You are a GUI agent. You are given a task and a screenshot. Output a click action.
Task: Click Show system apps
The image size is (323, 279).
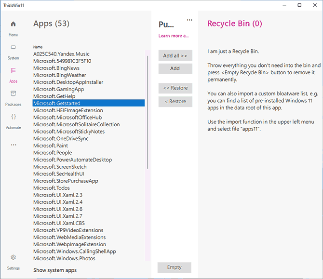click(x=55, y=270)
